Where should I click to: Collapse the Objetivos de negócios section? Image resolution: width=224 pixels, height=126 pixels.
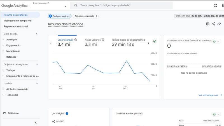pyautogui.click(x=37, y=64)
